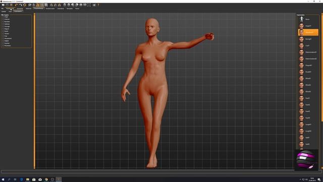Open the Mail app from taskbar

(x=40, y=179)
